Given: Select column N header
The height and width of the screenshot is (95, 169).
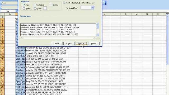Looking at the screenshot, I should pyautogui.click(x=147, y=14).
